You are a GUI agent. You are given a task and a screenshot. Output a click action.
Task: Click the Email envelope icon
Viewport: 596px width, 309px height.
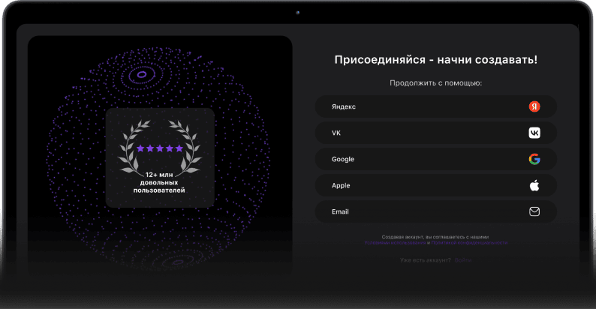(x=534, y=211)
